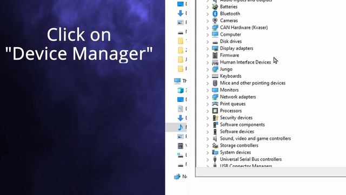Click the Security devices key icon
Viewport: 346px width, 195px height.
click(215, 118)
